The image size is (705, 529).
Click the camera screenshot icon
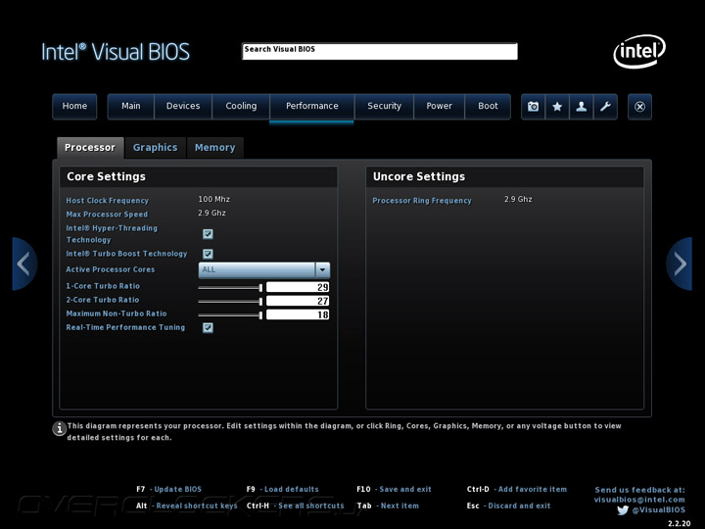(534, 107)
